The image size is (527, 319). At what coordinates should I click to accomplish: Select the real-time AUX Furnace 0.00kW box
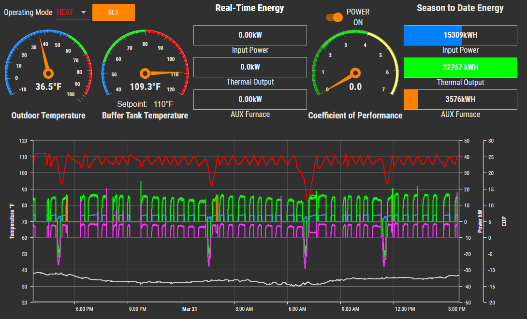click(250, 100)
